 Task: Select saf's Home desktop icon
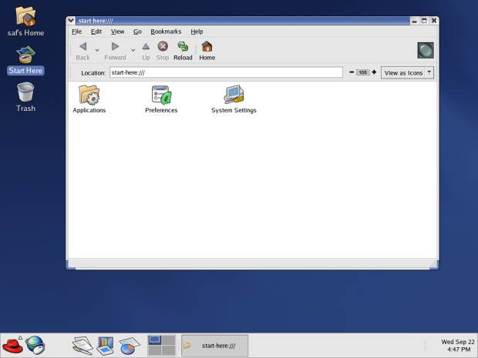[x=25, y=22]
